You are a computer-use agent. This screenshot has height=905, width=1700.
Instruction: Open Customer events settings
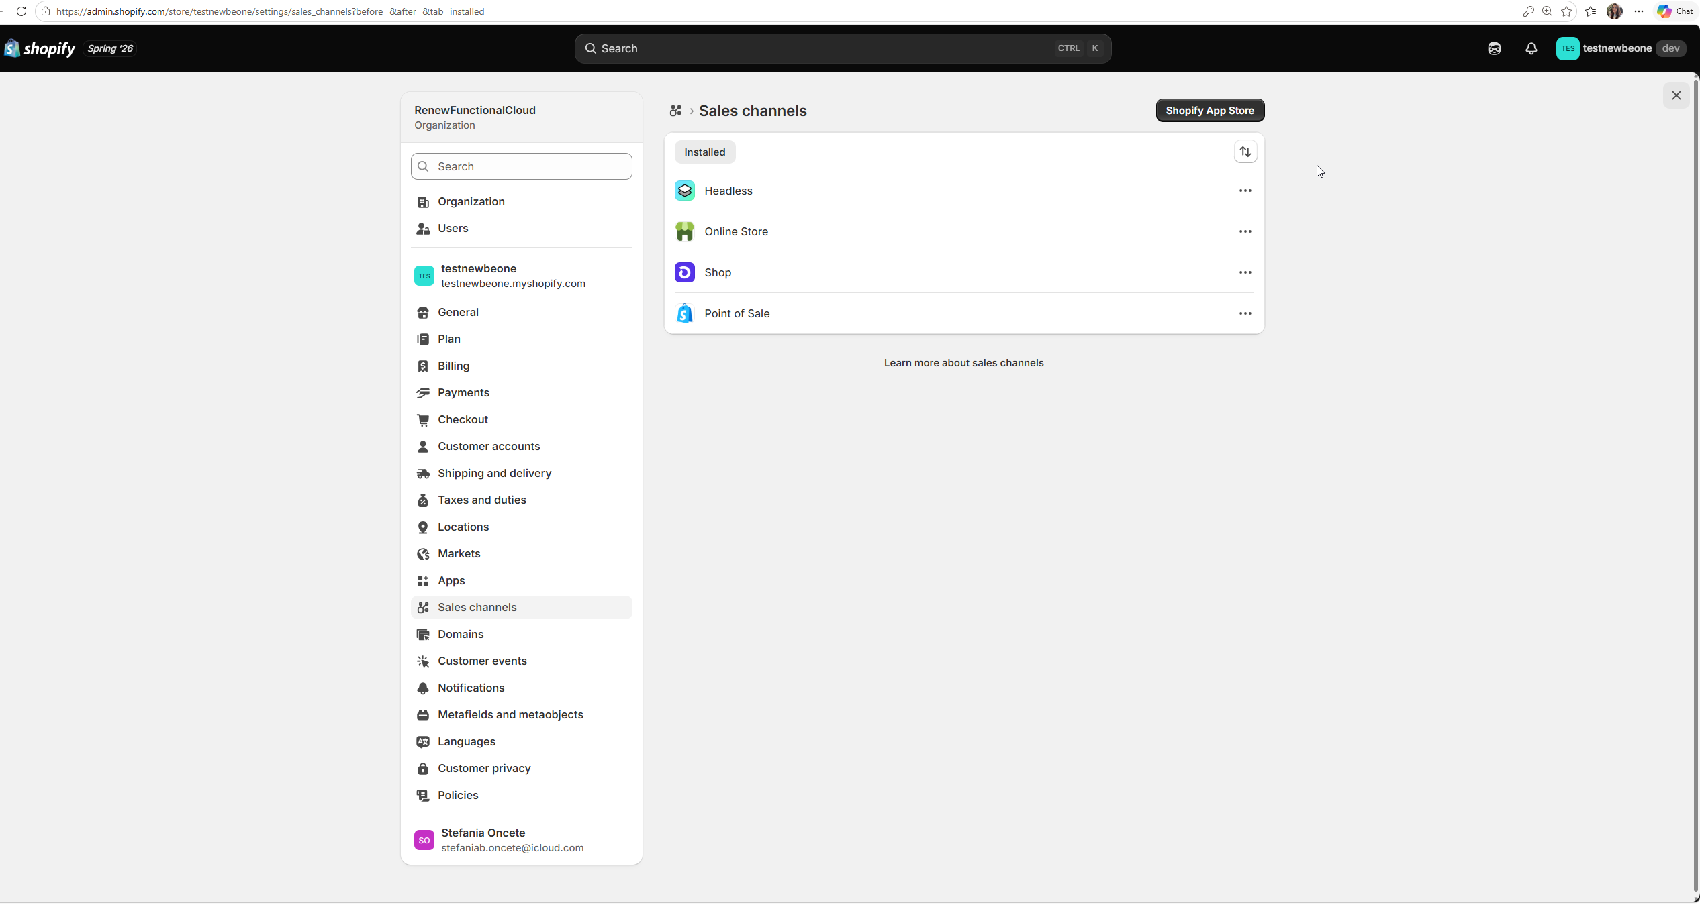(521, 661)
